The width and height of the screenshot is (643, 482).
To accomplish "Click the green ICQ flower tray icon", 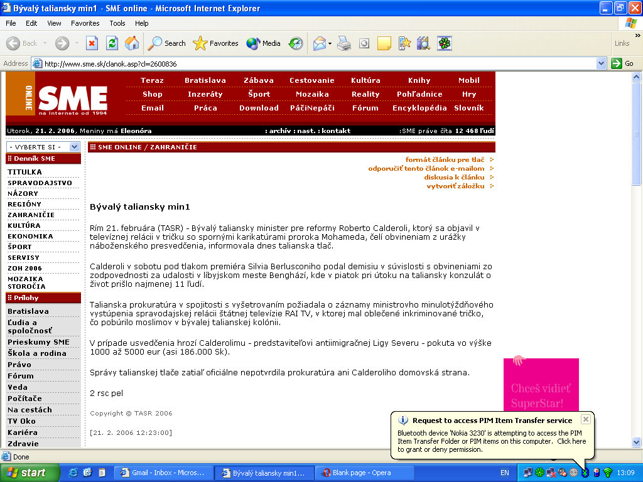I will tap(539, 473).
